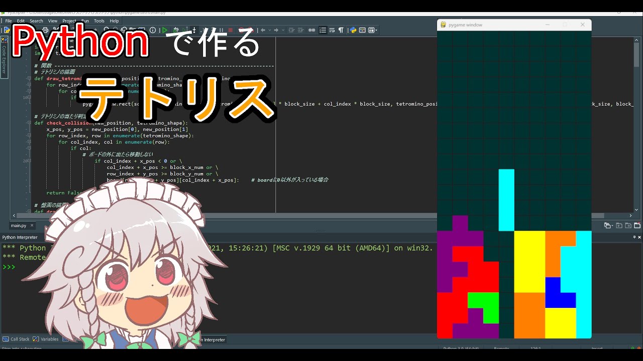Click the Syntax check info icon
Viewport: 643px width, 361px height.
tap(153, 30)
